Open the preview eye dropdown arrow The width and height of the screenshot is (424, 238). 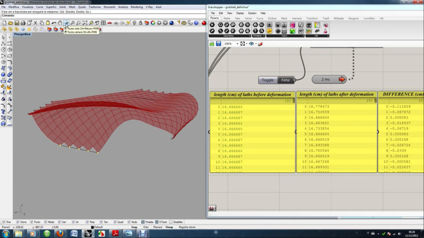click(255, 44)
